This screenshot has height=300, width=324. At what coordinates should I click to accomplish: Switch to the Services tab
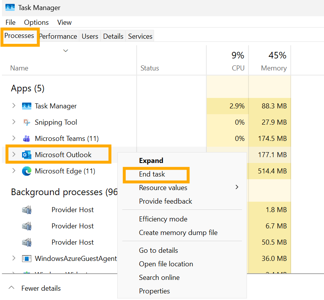(x=140, y=36)
